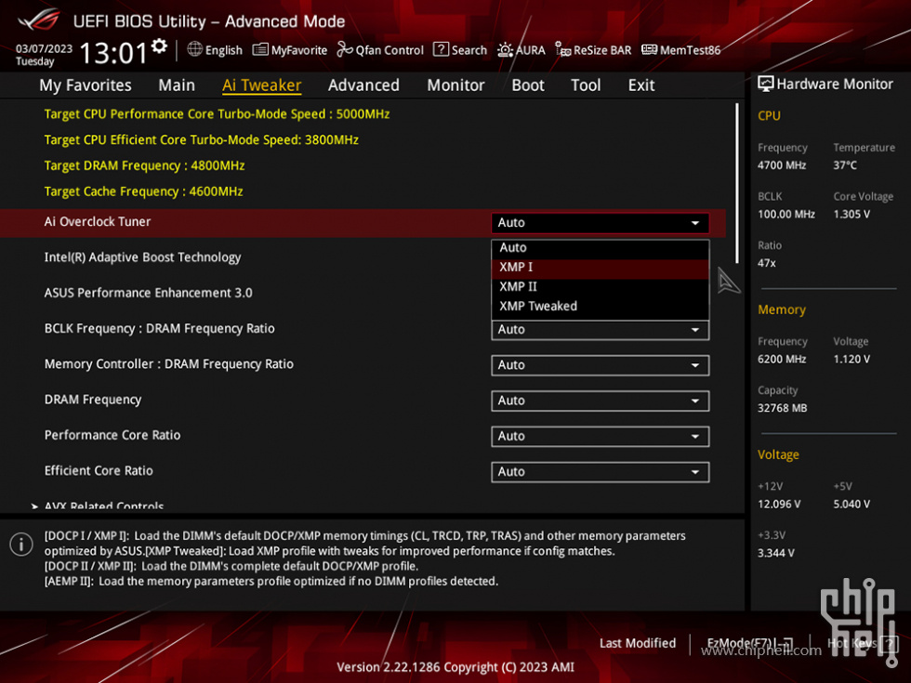Image resolution: width=911 pixels, height=683 pixels.
Task: Select XMP II option
Action: click(600, 287)
